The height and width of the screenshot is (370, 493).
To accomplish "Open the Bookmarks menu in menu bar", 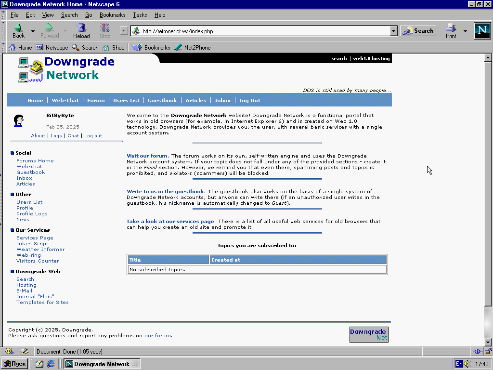I will [112, 15].
